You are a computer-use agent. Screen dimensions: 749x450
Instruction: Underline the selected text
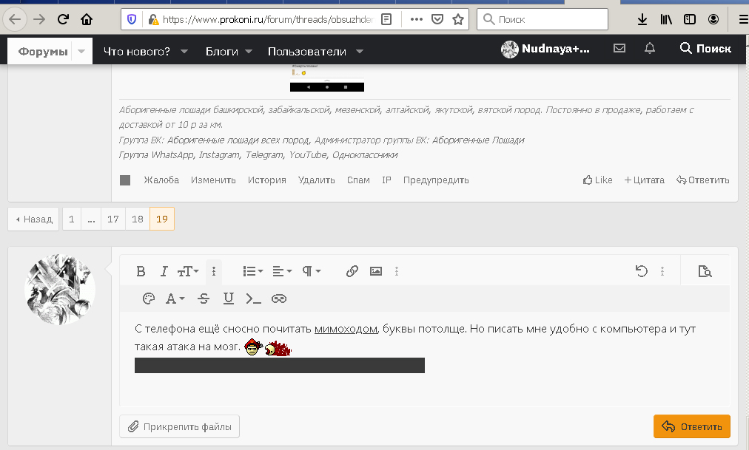(x=228, y=299)
